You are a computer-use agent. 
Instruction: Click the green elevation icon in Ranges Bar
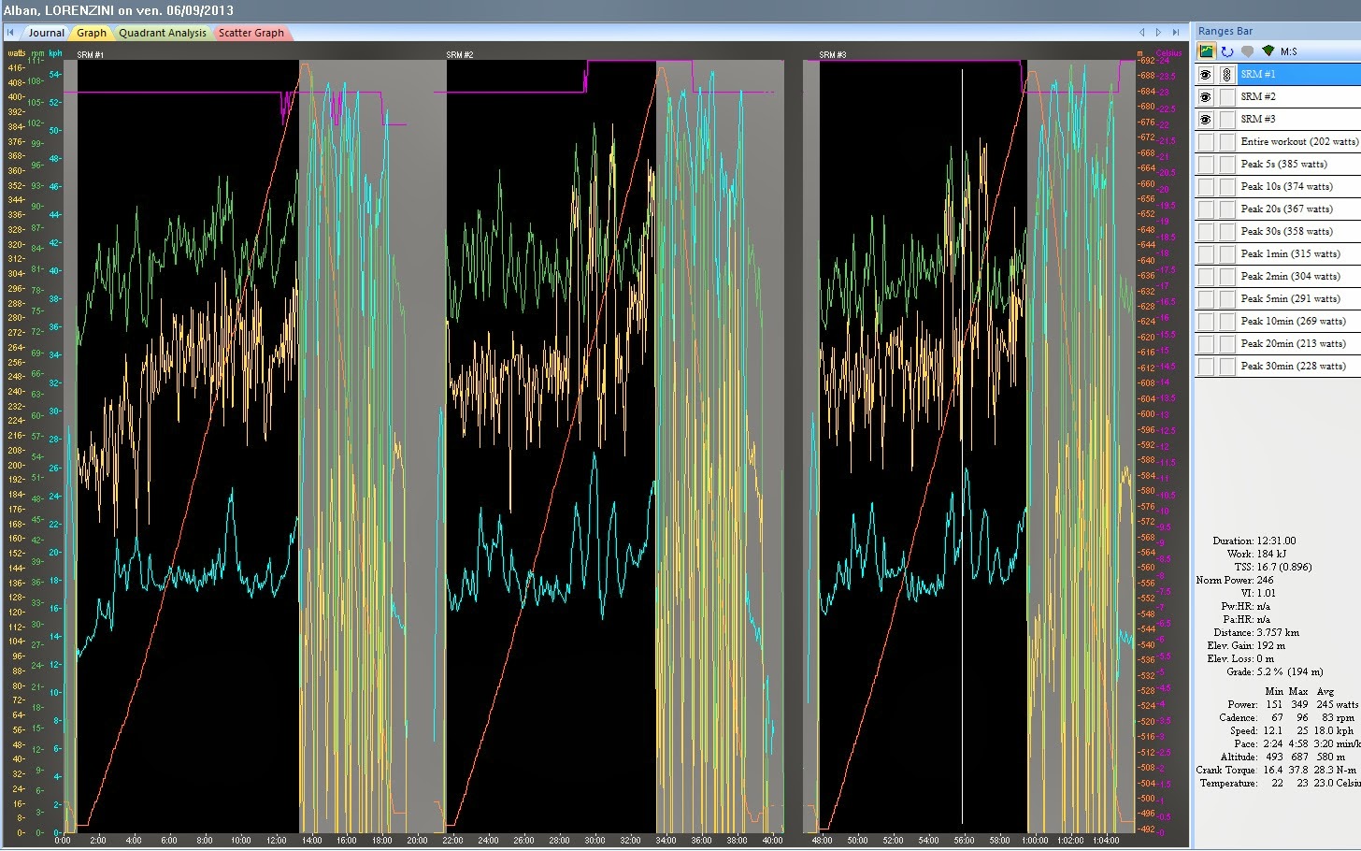1268,51
